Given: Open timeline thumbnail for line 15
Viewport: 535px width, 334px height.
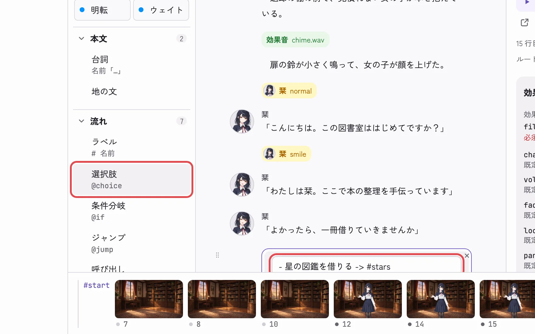Looking at the screenshot, I should 507,299.
